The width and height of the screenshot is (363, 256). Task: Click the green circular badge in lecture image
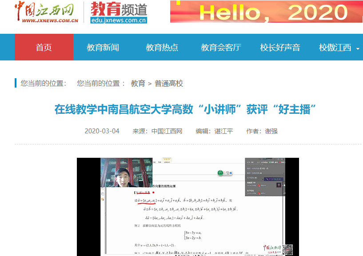(221, 173)
